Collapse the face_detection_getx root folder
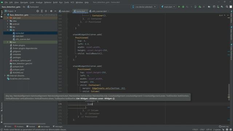Image resolution: width=233 pixels, height=131 pixels. coord(5,15)
